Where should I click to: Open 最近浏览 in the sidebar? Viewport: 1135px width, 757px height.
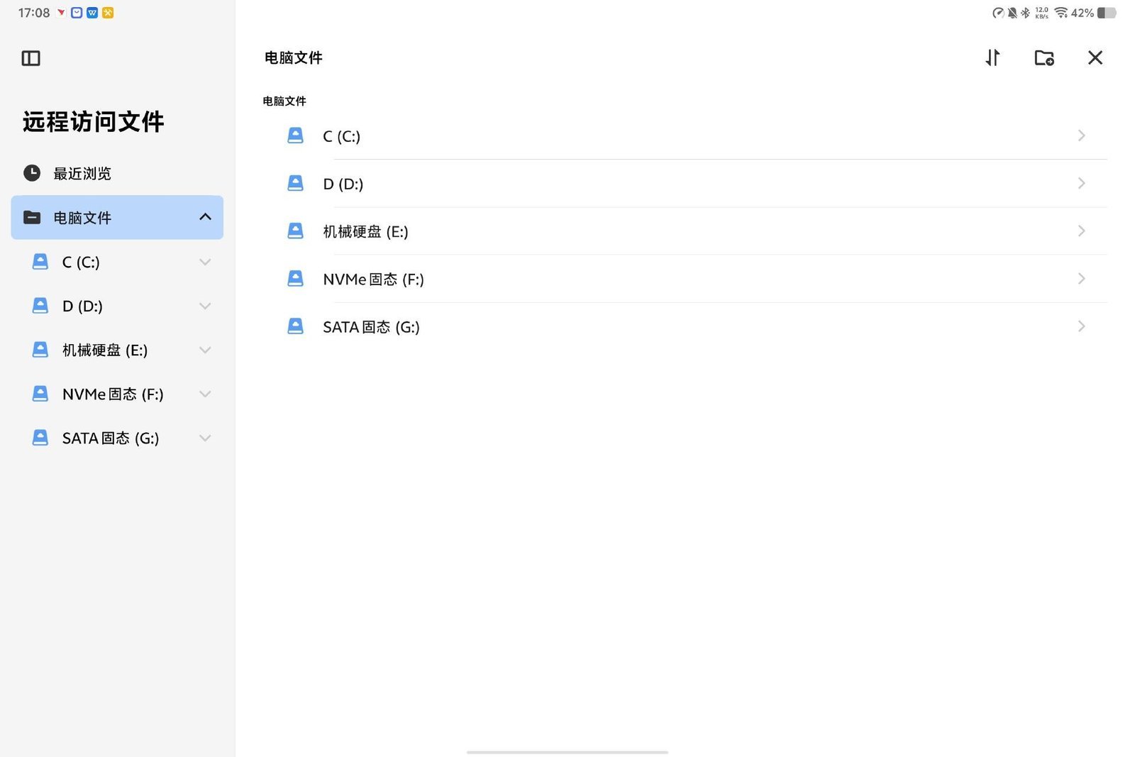[117, 173]
